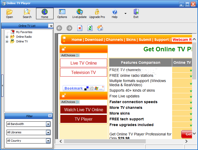Click the 'Faster connection speeds' row text
198x150 pixels.
point(133,102)
